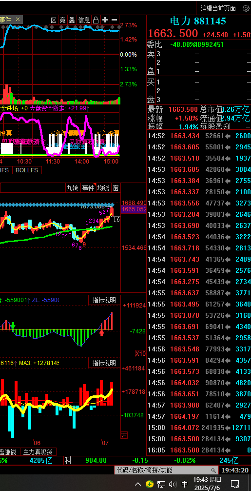Open 指标说明 for the MA3 indicator
Image resolution: width=251 pixels, height=491 pixels.
pyautogui.click(x=104, y=363)
